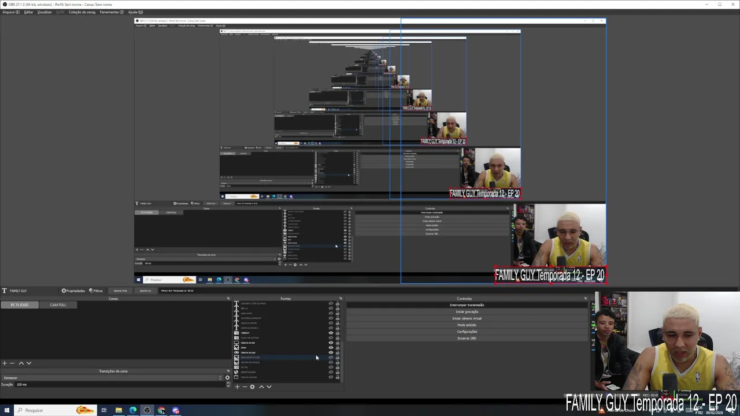Click Captura de jogo gamepad icon

click(x=236, y=352)
